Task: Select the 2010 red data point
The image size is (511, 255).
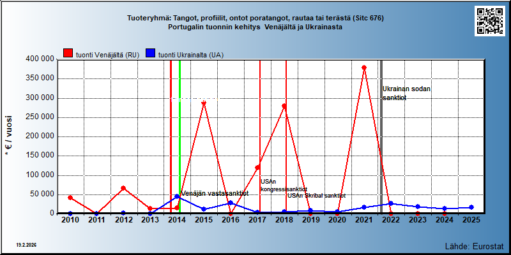Action: (x=70, y=198)
